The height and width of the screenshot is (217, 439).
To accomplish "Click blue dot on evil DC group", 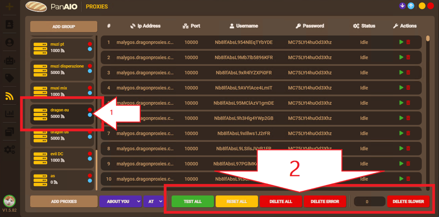I will point(90,159).
